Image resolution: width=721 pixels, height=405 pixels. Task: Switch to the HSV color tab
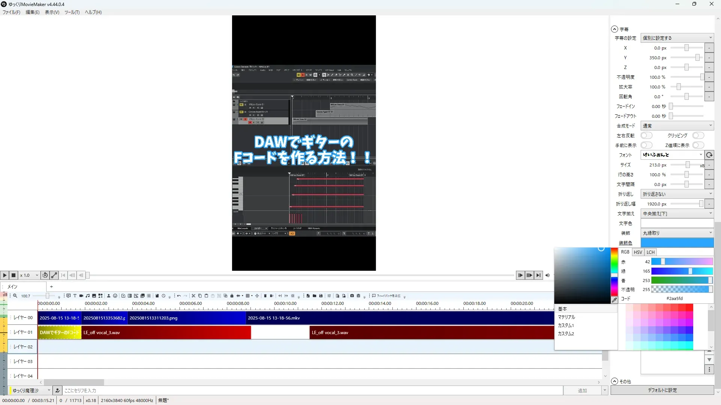tap(638, 252)
